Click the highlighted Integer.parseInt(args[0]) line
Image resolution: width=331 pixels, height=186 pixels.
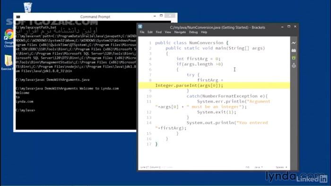pyautogui.click(x=214, y=85)
